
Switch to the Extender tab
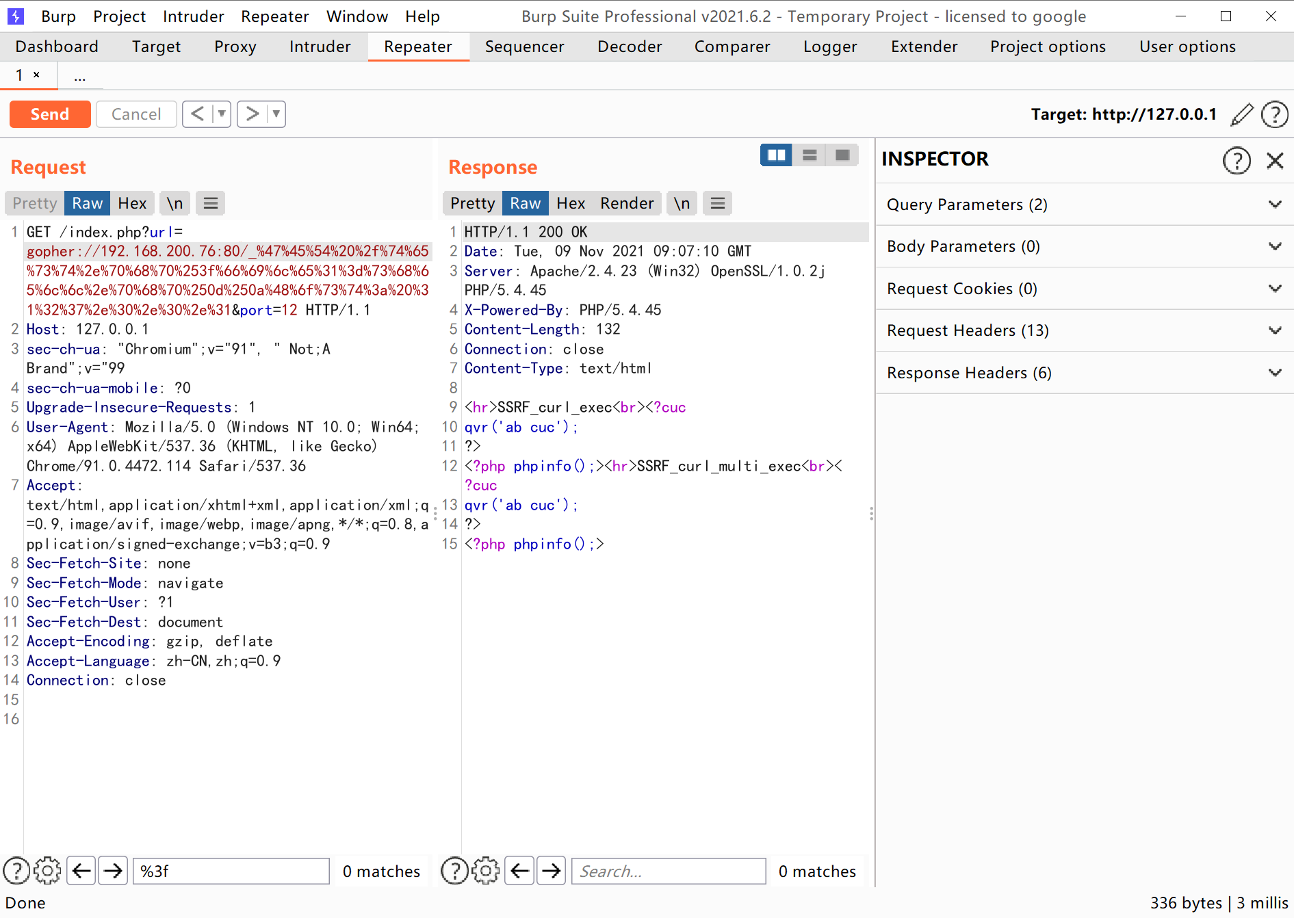[x=924, y=47]
